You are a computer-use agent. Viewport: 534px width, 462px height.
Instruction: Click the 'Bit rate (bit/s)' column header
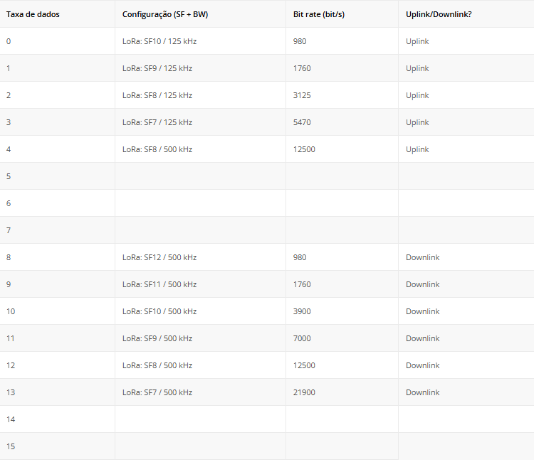point(318,14)
